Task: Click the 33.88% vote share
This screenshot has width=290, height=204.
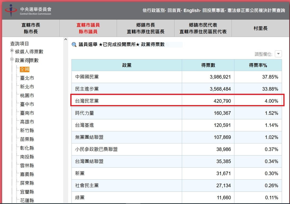Action: coord(270,89)
